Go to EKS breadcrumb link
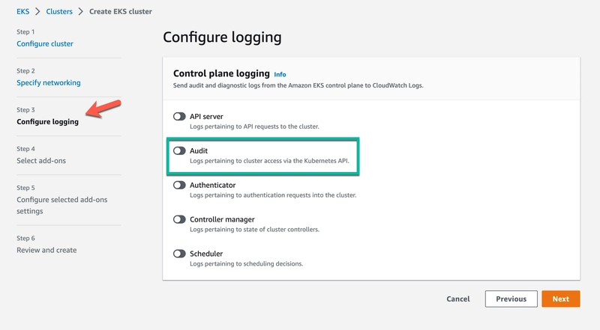 point(24,12)
